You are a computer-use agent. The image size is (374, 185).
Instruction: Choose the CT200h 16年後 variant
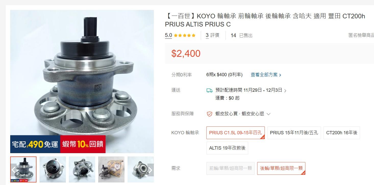pos(342,133)
